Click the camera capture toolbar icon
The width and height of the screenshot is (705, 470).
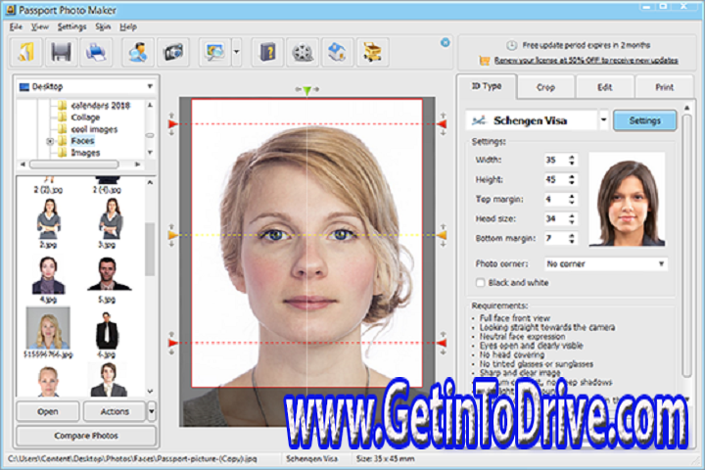(x=173, y=52)
